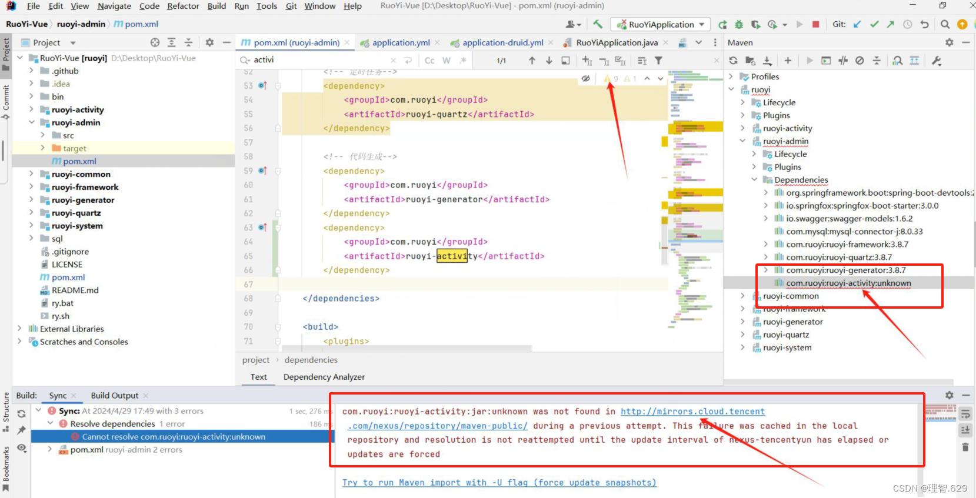Click Try to run Maven import with -U link

[499, 483]
